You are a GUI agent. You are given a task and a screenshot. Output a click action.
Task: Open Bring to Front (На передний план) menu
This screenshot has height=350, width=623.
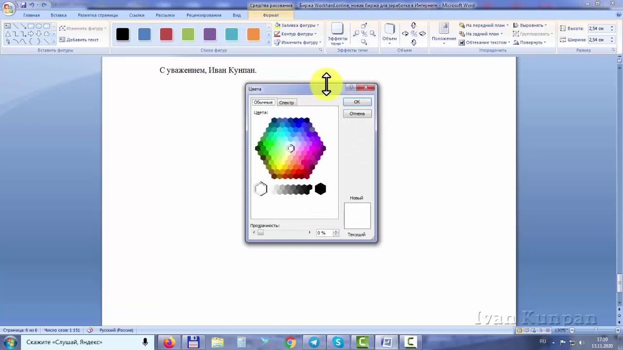(484, 25)
